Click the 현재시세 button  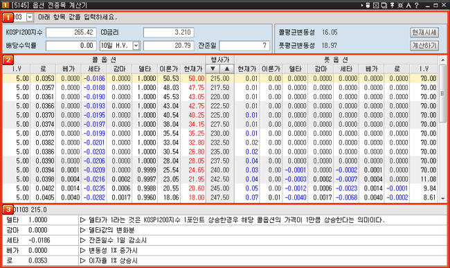click(424, 33)
